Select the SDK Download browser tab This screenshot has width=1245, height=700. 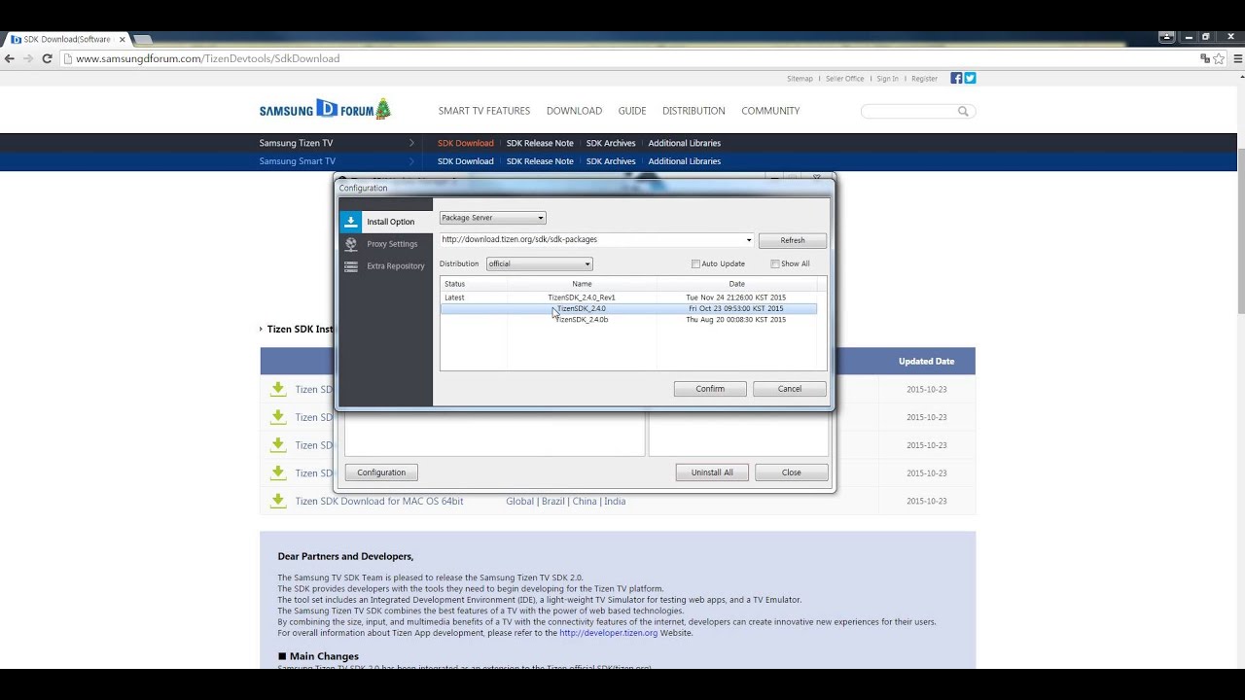point(66,39)
